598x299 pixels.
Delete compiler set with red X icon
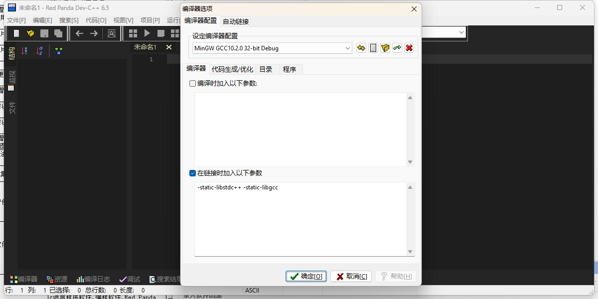pyautogui.click(x=409, y=48)
